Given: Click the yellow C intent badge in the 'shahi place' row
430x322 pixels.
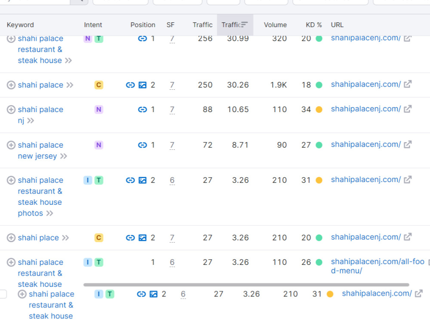Looking at the screenshot, I should (x=99, y=238).
